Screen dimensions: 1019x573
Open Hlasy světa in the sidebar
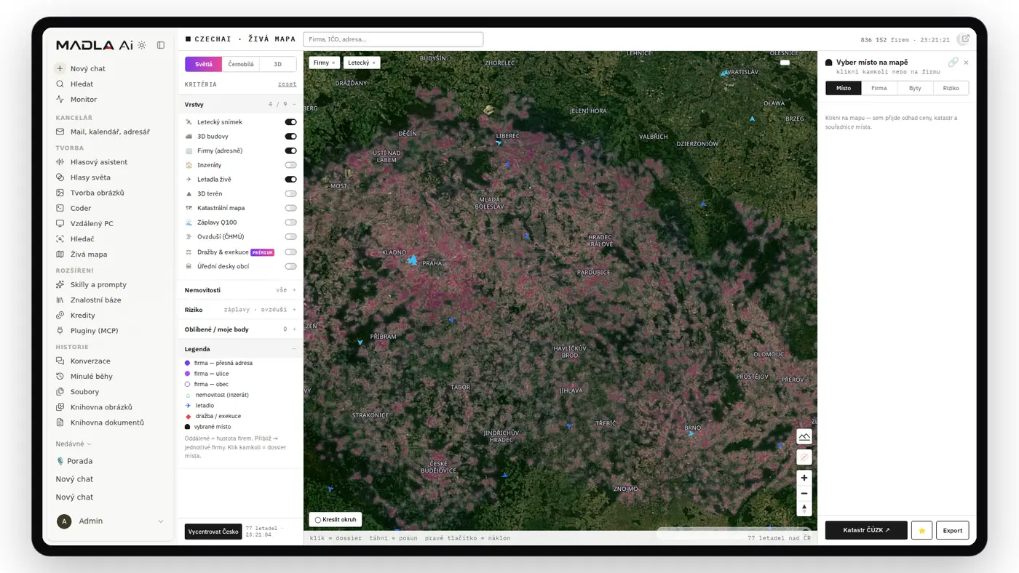point(90,177)
